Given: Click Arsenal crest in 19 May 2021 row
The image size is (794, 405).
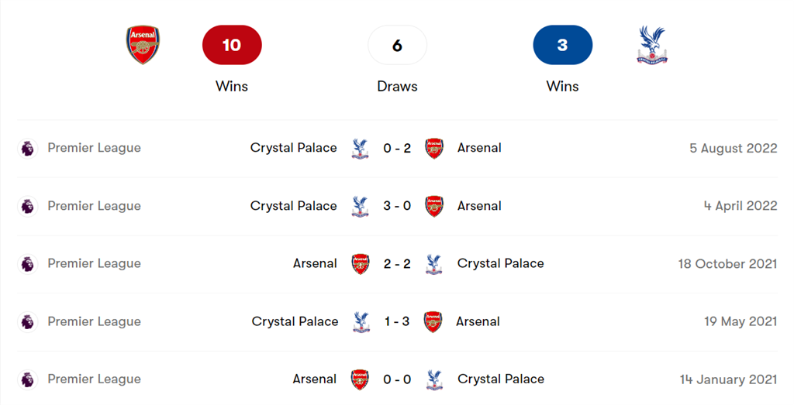Looking at the screenshot, I should [433, 322].
